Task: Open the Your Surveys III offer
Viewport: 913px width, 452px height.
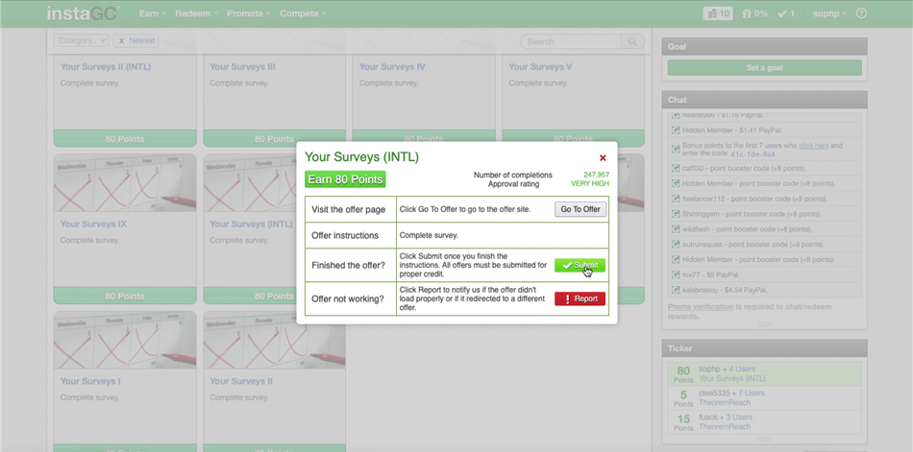Action: pyautogui.click(x=242, y=67)
